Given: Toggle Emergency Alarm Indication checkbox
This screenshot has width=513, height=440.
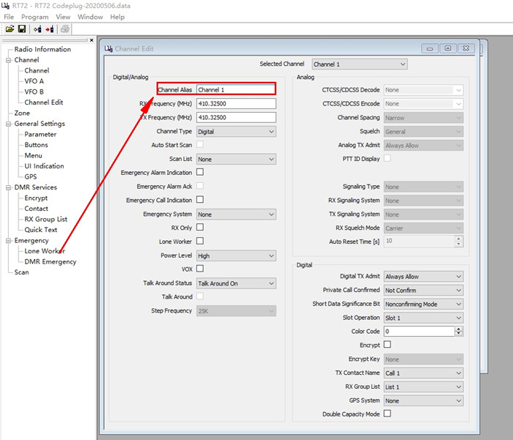Looking at the screenshot, I should click(x=200, y=172).
